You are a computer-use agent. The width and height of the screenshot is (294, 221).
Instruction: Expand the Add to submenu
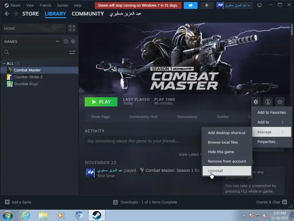271,122
